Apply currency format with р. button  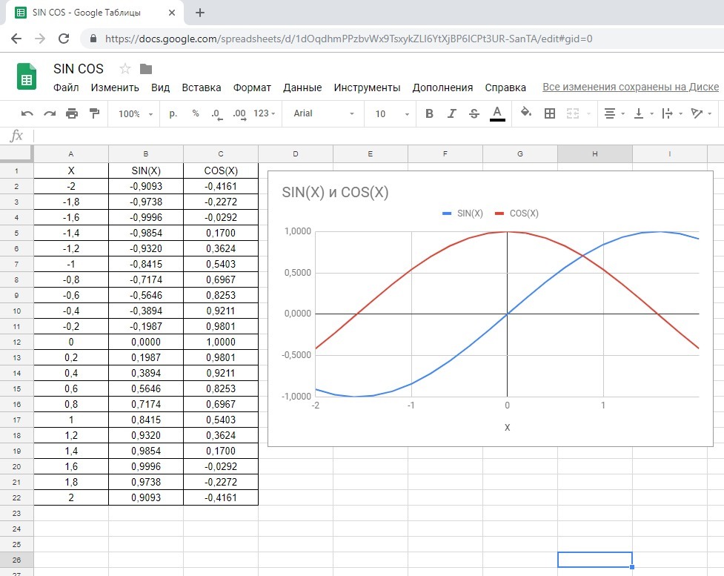tap(173, 113)
